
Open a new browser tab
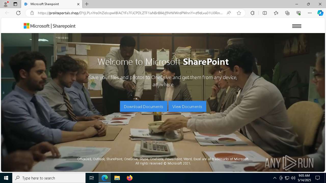pyautogui.click(x=87, y=4)
